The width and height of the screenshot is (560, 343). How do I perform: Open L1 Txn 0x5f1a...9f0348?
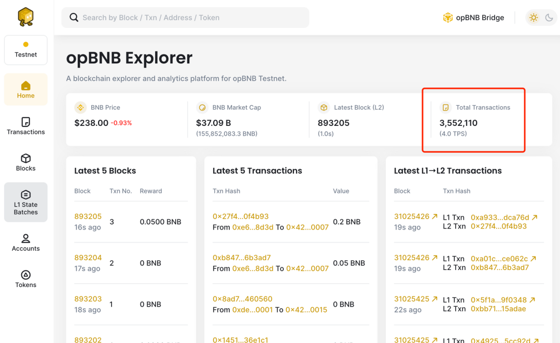point(499,300)
